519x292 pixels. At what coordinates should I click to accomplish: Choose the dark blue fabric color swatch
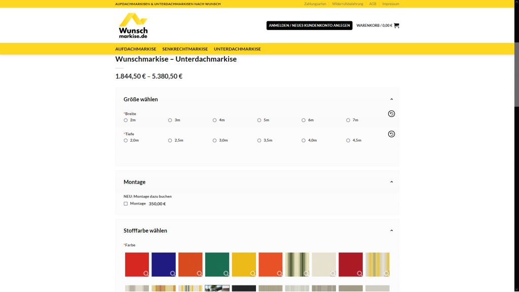pyautogui.click(x=164, y=265)
